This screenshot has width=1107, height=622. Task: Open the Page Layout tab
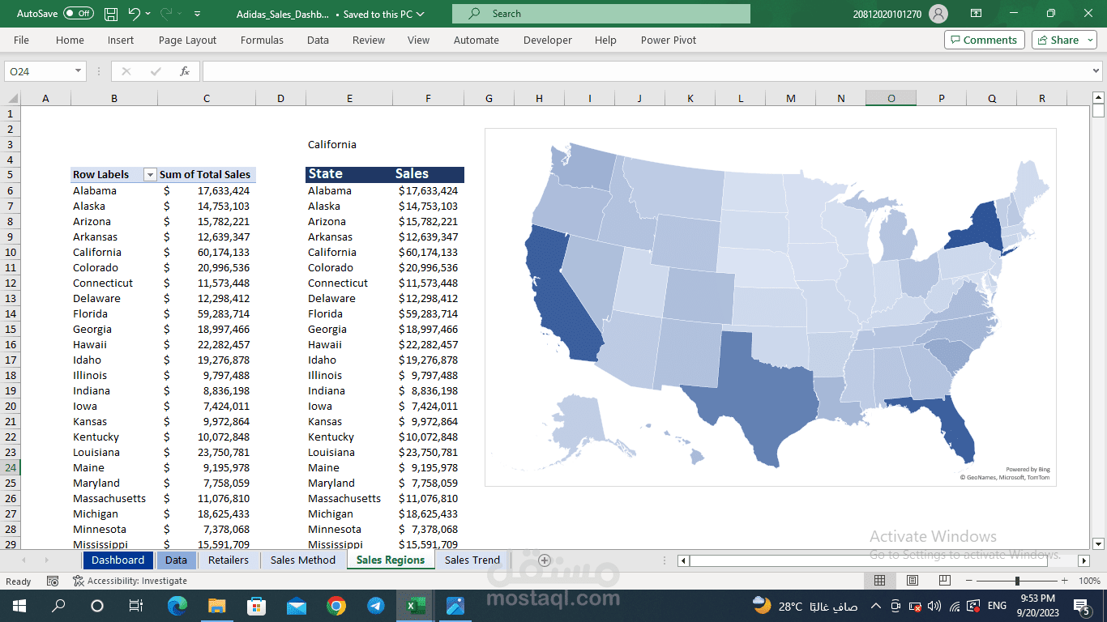(x=187, y=40)
